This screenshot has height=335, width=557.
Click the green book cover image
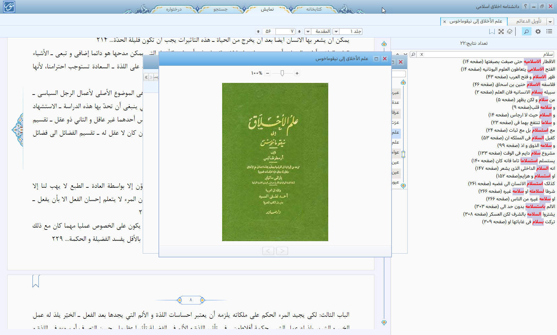coord(275,162)
